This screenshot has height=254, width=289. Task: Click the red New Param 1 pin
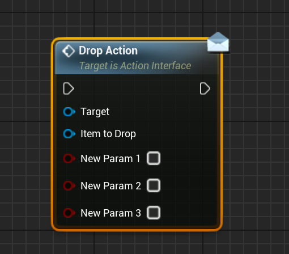pyautogui.click(x=69, y=158)
